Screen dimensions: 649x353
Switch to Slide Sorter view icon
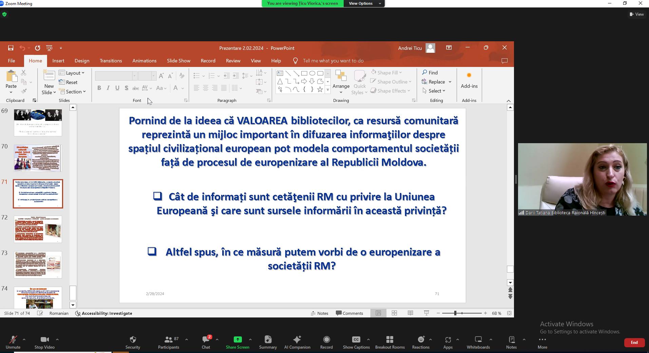pos(394,313)
